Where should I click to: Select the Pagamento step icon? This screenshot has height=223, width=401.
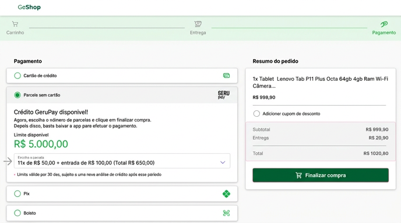coord(384,24)
